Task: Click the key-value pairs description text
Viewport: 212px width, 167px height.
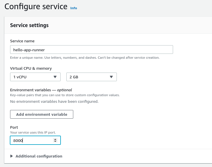Action: 65,95
